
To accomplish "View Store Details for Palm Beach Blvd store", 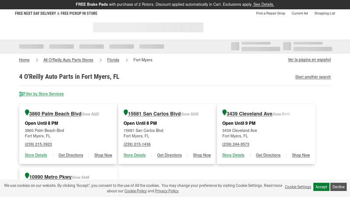I will (x=36, y=155).
